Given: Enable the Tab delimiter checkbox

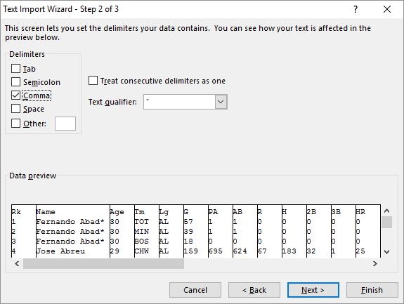Looking at the screenshot, I should (15, 69).
